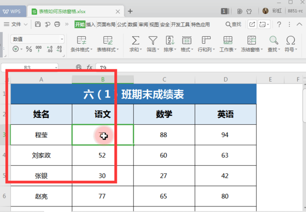Click the title cell 六（1）班期末成绩表
Image resolution: width=306 pixels, height=212 pixels.
(134, 94)
